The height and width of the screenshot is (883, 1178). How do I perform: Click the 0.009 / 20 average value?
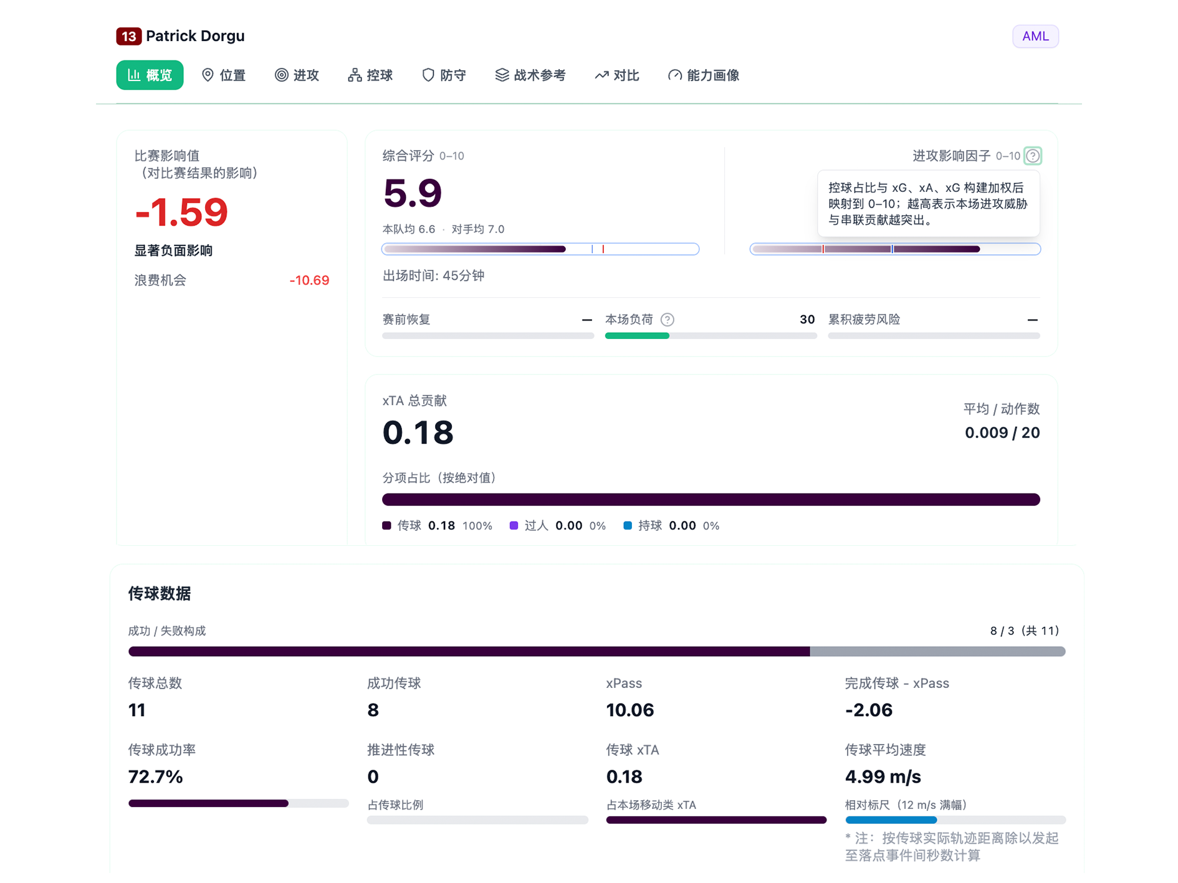click(x=1002, y=432)
